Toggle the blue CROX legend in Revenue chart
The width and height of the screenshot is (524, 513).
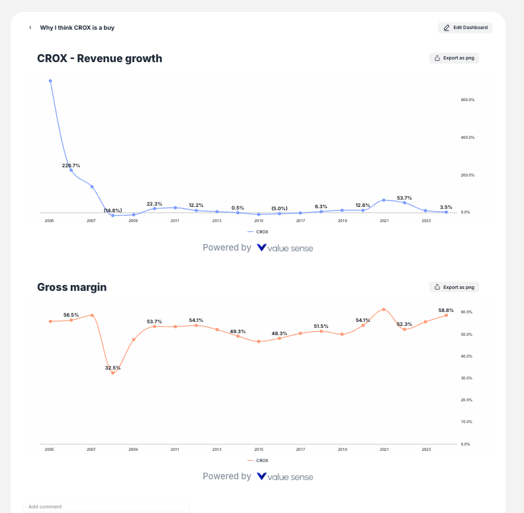257,232
